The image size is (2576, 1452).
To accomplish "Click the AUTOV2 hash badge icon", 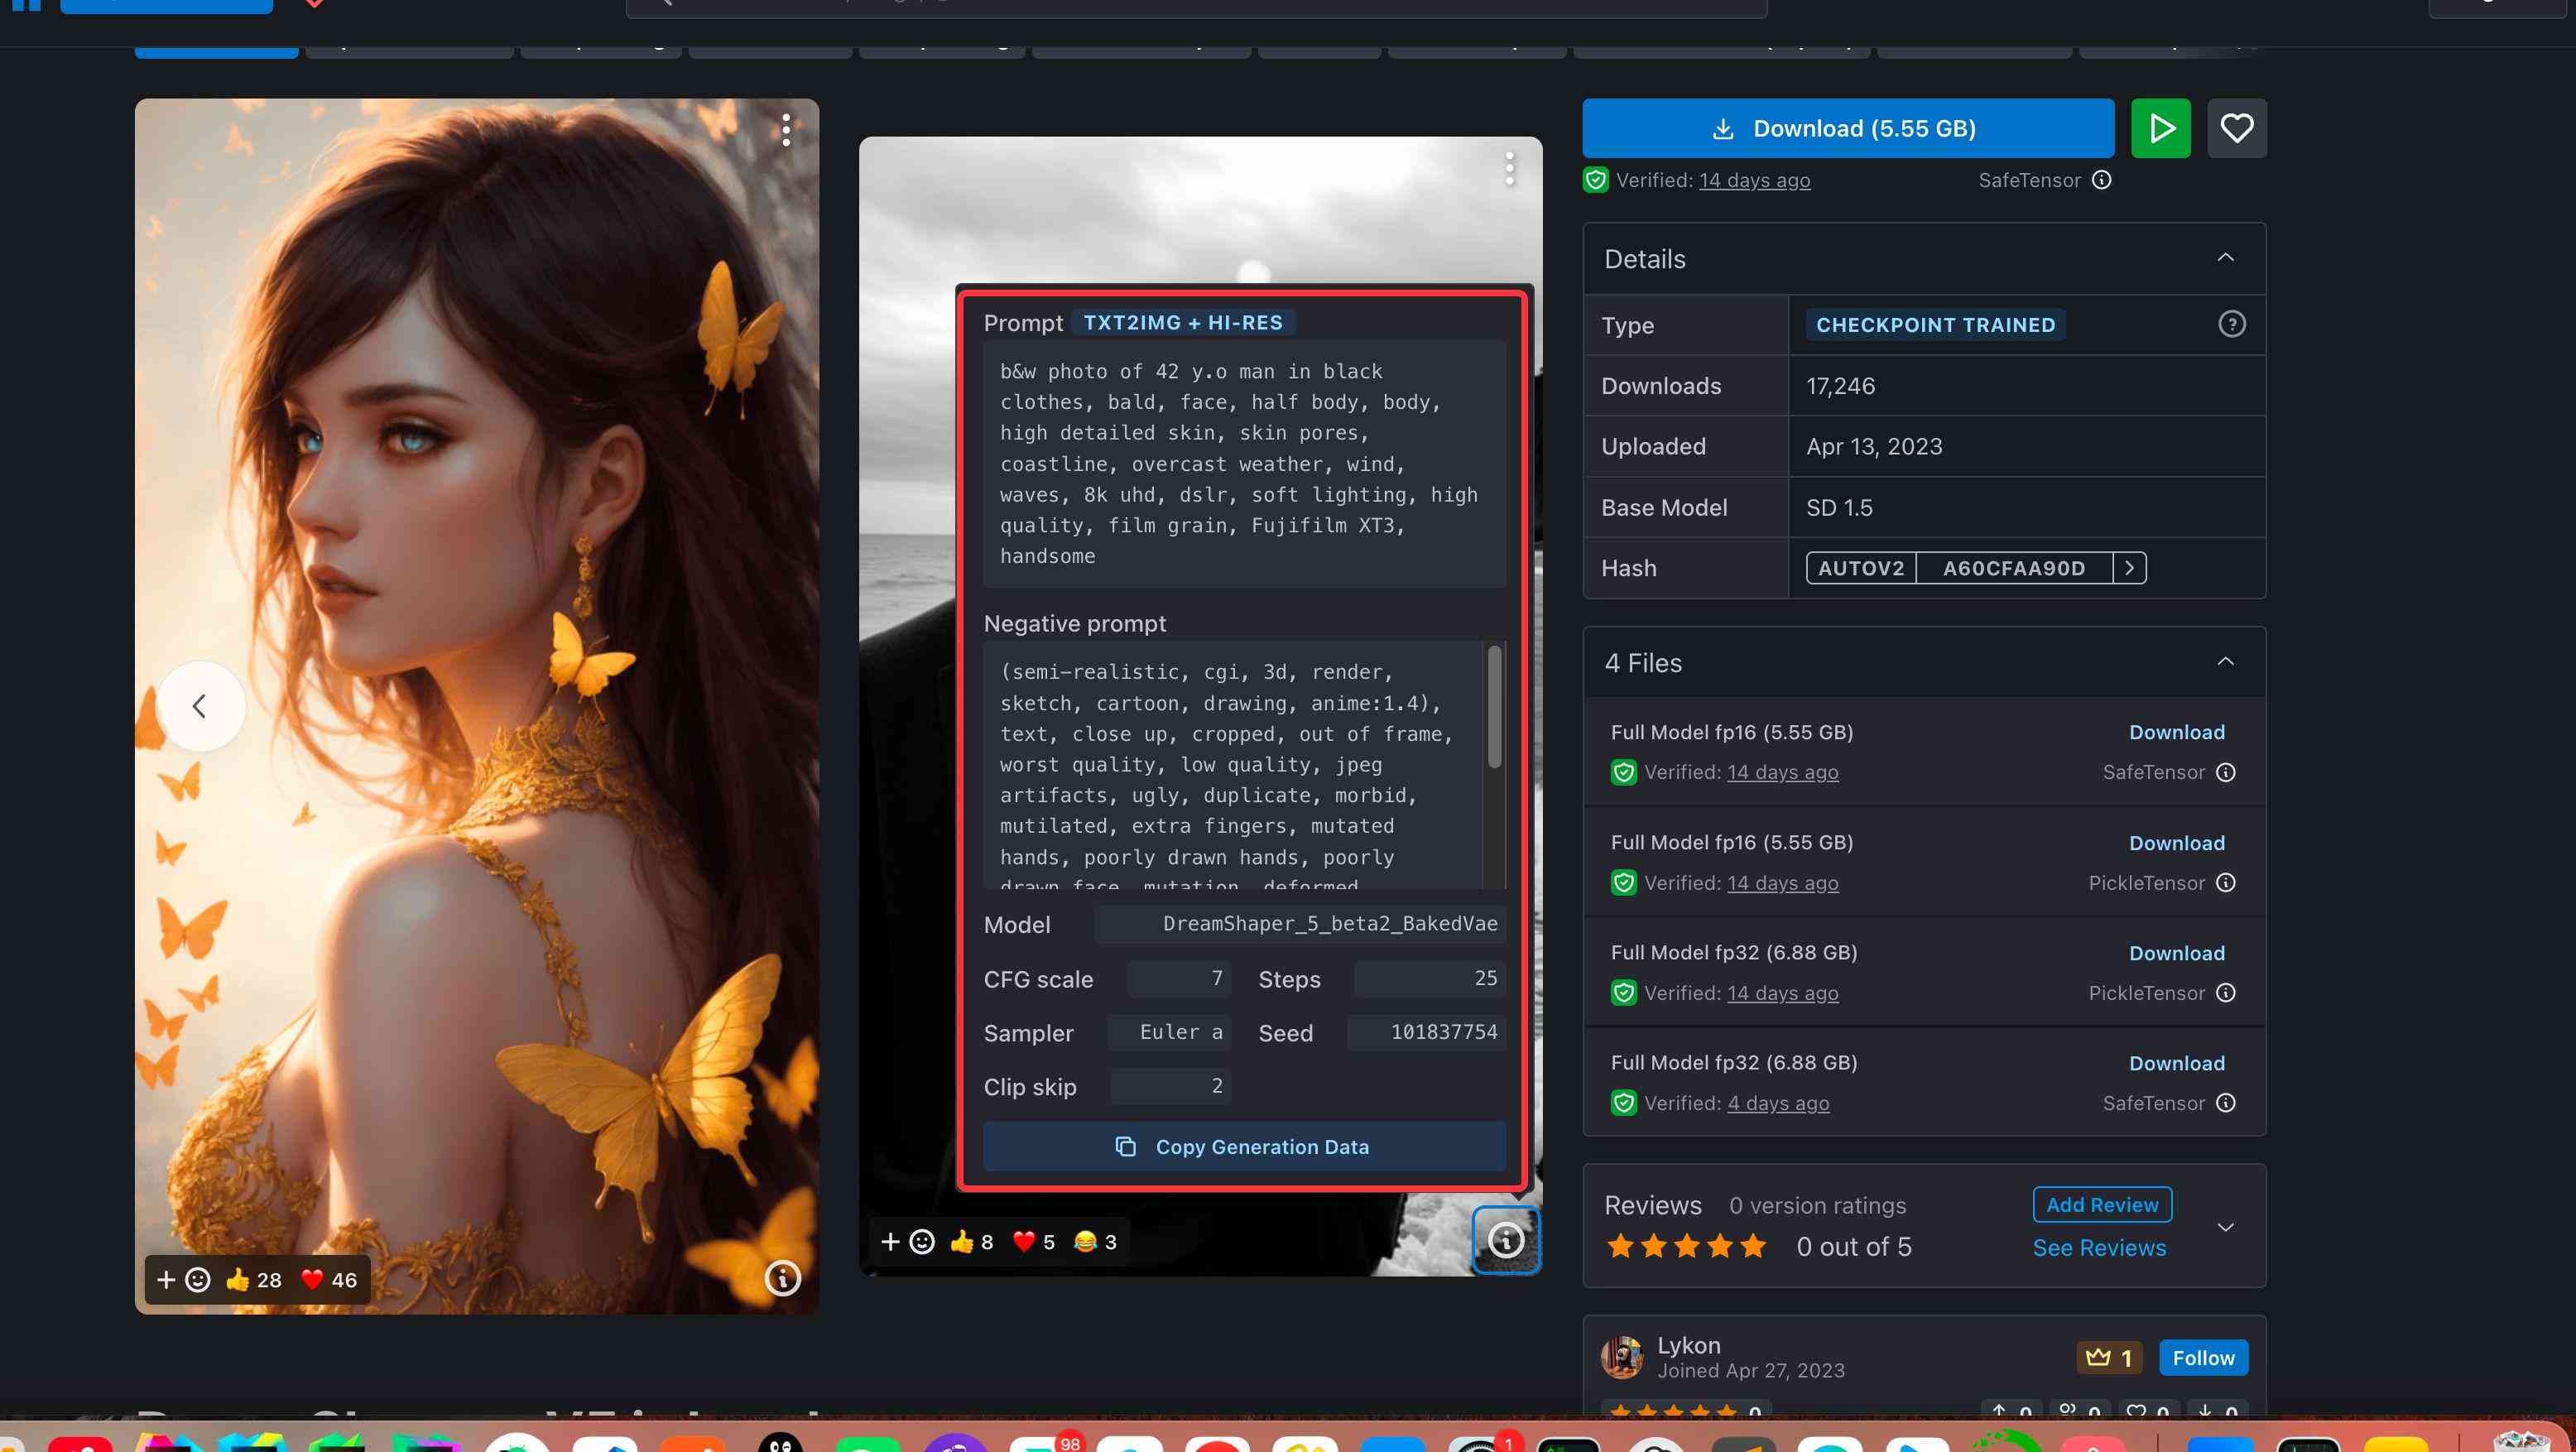I will coord(1858,568).
